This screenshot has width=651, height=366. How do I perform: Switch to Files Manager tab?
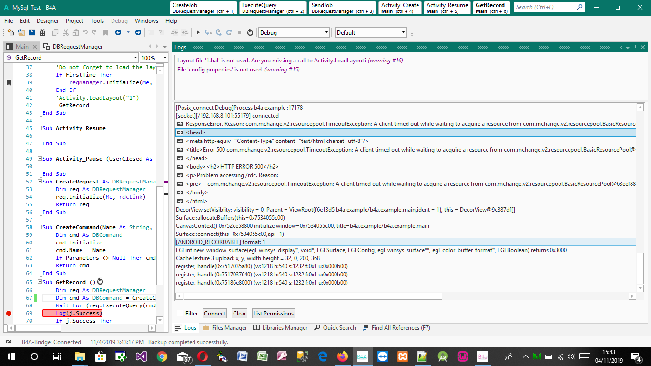click(x=225, y=327)
